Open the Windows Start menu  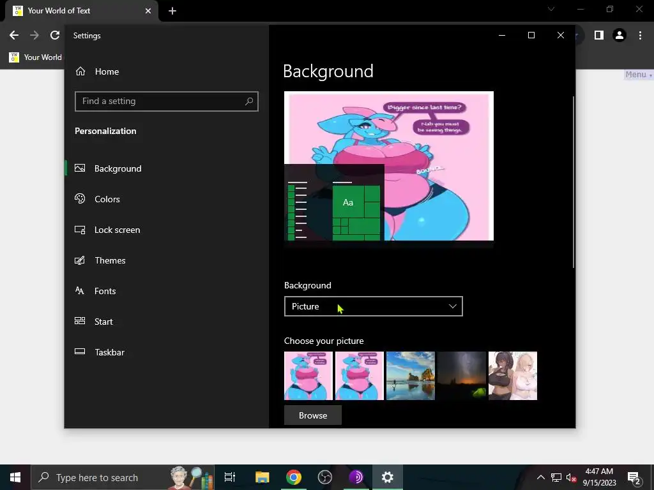coord(15,477)
